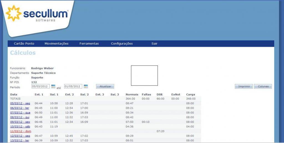Open the Movimentações menu
The width and height of the screenshot is (284, 143).
[57, 43]
